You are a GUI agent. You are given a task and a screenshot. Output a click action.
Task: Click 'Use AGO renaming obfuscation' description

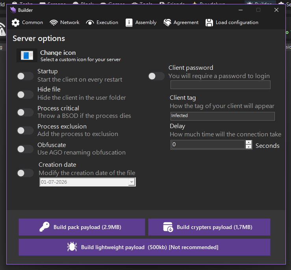tap(82, 153)
